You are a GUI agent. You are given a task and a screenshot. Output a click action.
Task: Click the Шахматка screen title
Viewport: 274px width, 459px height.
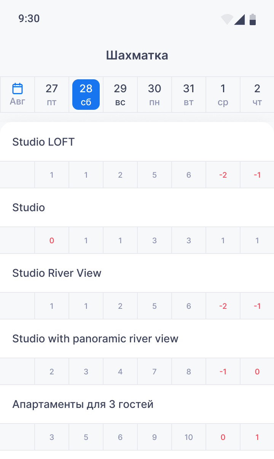pyautogui.click(x=137, y=55)
